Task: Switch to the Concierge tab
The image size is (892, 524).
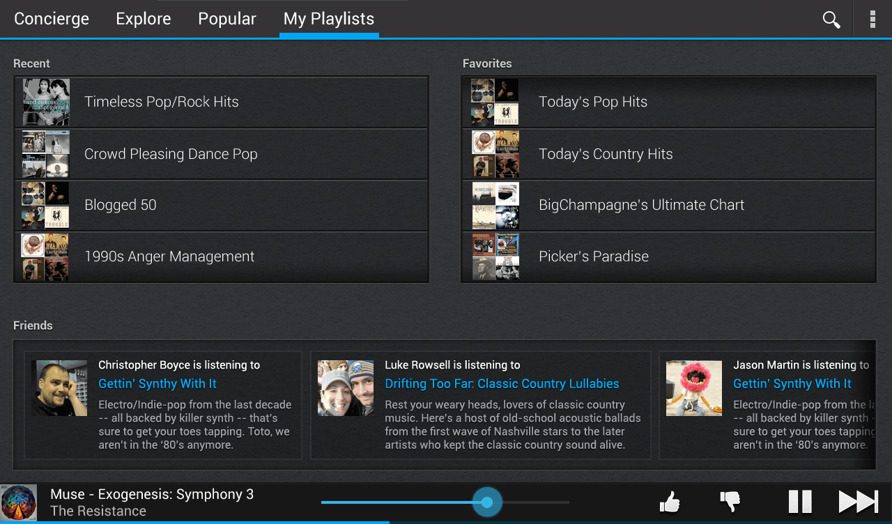Action: pos(51,19)
